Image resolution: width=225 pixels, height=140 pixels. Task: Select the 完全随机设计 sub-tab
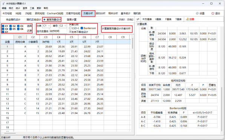tap(13, 20)
